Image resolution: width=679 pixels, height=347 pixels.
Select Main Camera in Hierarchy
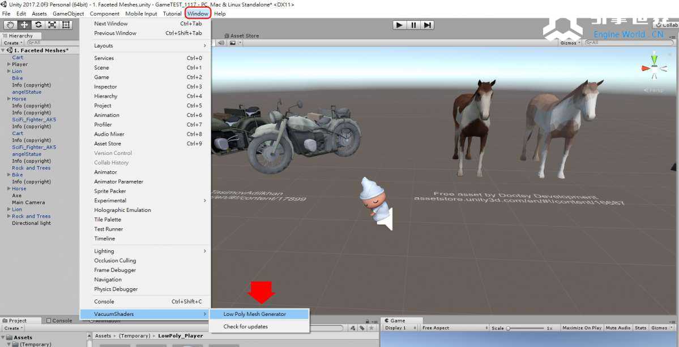coord(28,202)
